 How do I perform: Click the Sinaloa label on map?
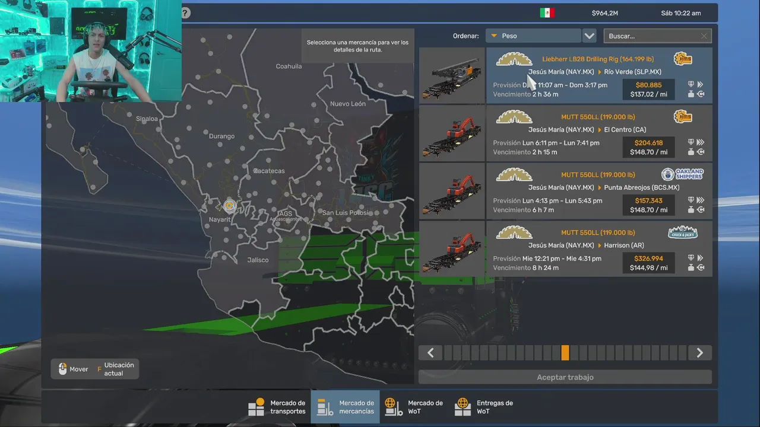(x=147, y=119)
